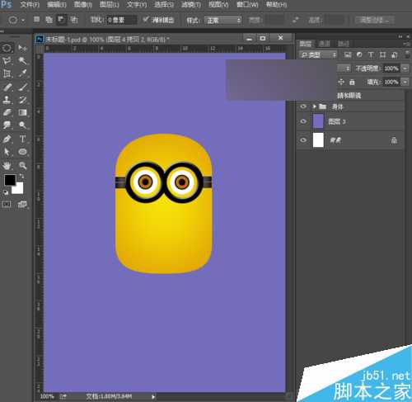This screenshot has height=402, width=412.
Task: Select the Elliptical Marquee tool
Action: pyautogui.click(x=7, y=48)
